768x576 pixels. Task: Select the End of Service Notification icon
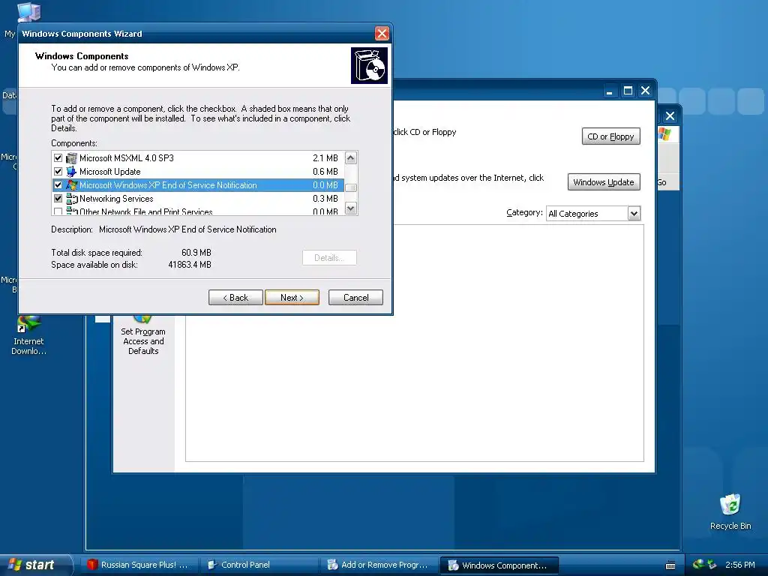click(71, 185)
